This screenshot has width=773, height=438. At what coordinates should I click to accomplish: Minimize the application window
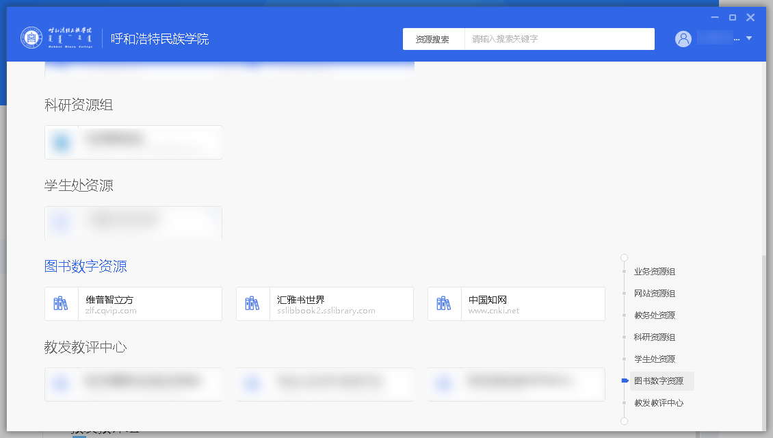(x=715, y=17)
